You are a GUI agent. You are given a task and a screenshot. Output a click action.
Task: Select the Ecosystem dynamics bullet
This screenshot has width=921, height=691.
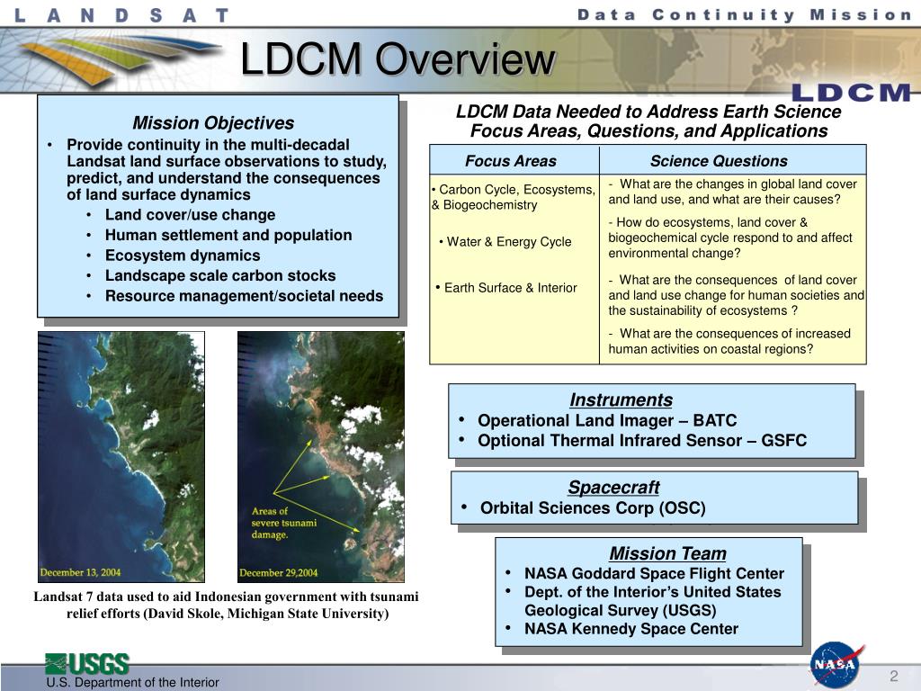tap(182, 256)
